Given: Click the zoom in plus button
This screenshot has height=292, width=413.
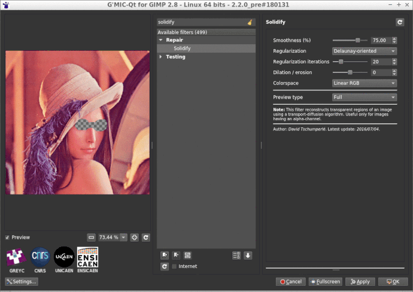Looking at the screenshot, I should [x=135, y=237].
